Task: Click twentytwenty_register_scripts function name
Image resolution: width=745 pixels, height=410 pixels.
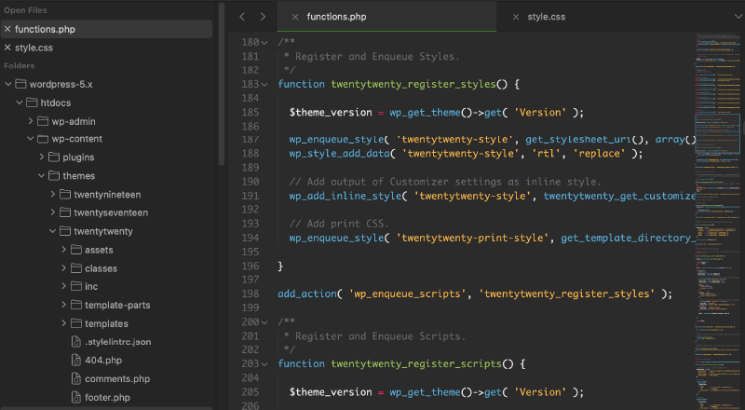Action: tap(416, 363)
